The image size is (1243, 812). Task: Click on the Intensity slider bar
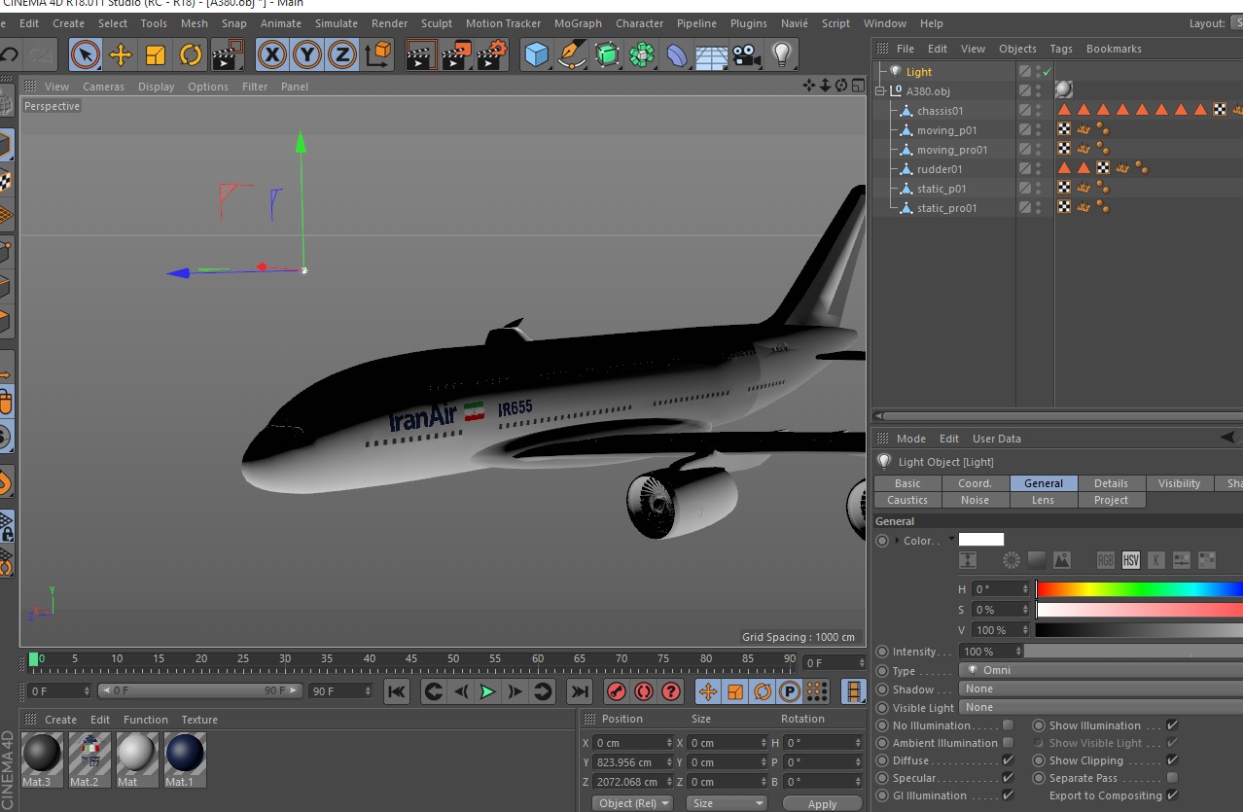coord(1133,652)
